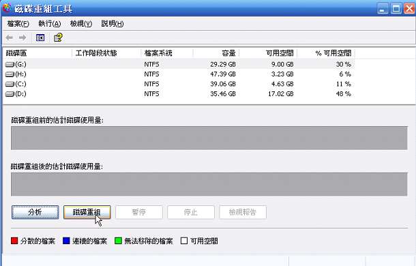This screenshot has width=416, height=266.
Task: Sort by 檔案系統 column header
Action: (x=167, y=53)
